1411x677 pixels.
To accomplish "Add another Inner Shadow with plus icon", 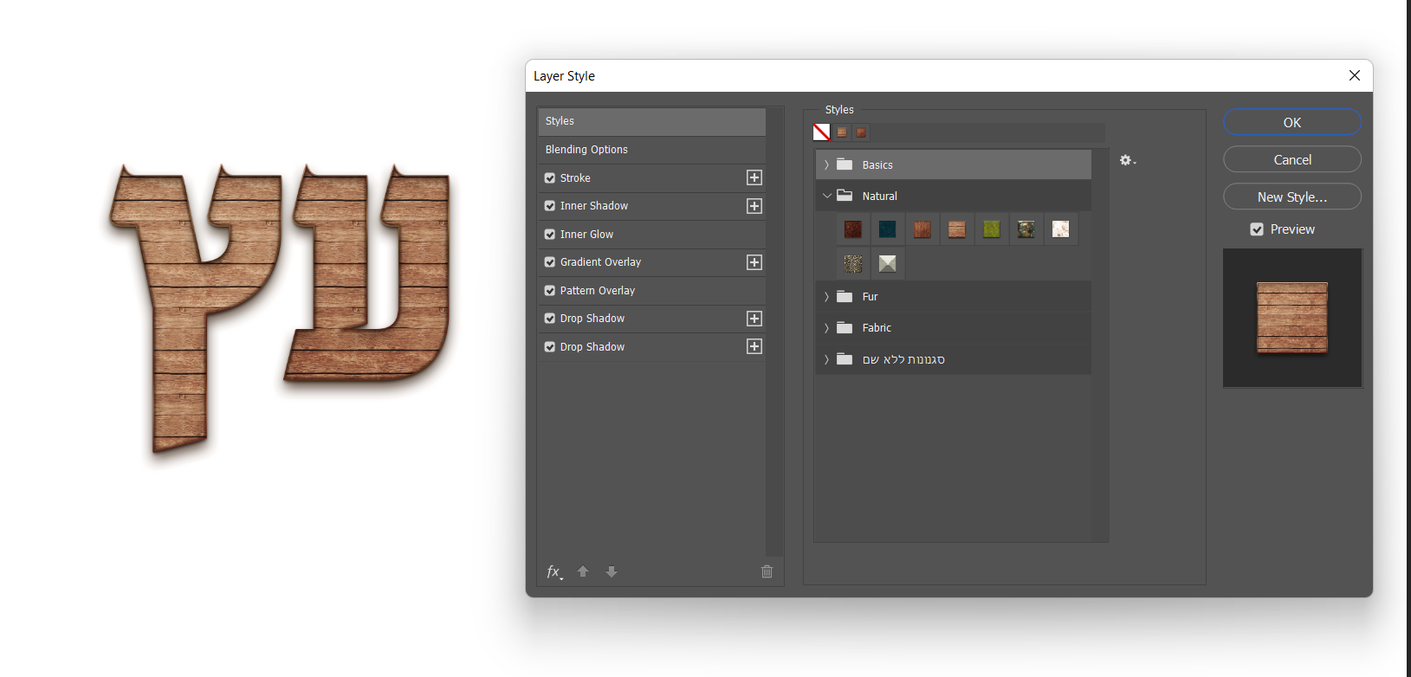I will pyautogui.click(x=754, y=206).
